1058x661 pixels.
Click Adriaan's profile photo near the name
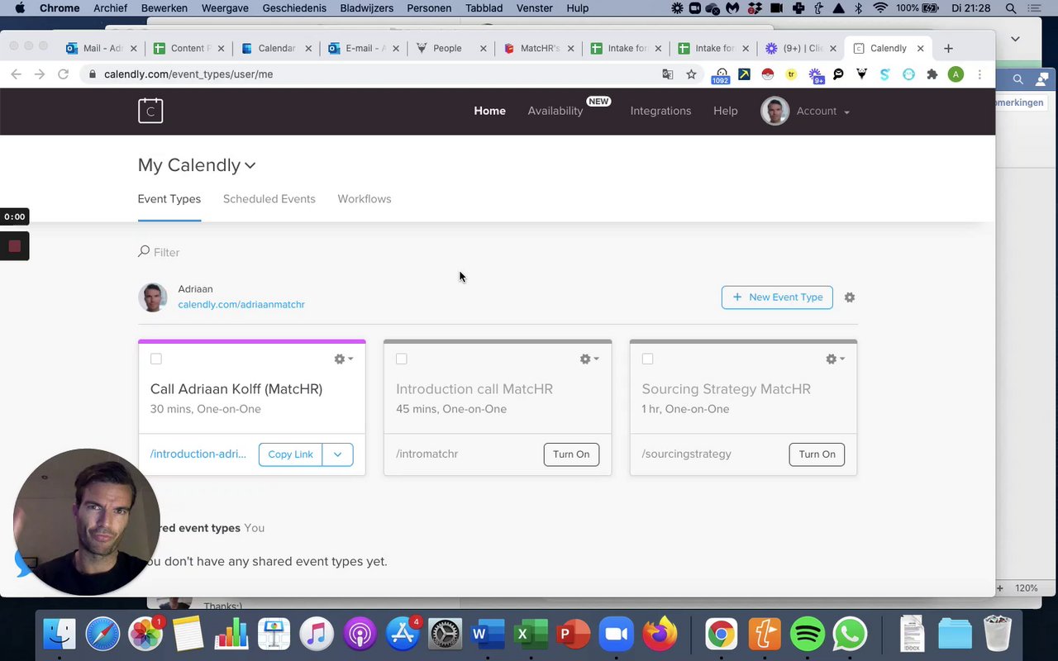pyautogui.click(x=153, y=297)
